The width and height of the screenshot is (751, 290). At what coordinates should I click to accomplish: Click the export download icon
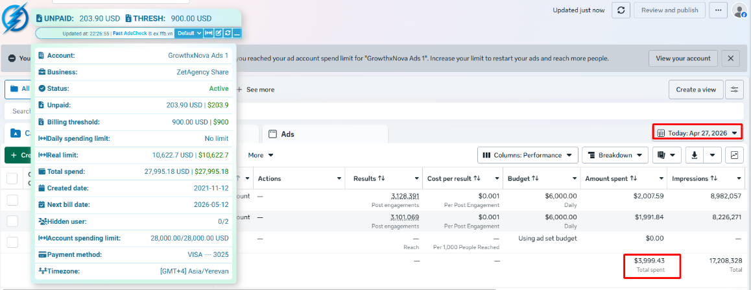pos(695,155)
